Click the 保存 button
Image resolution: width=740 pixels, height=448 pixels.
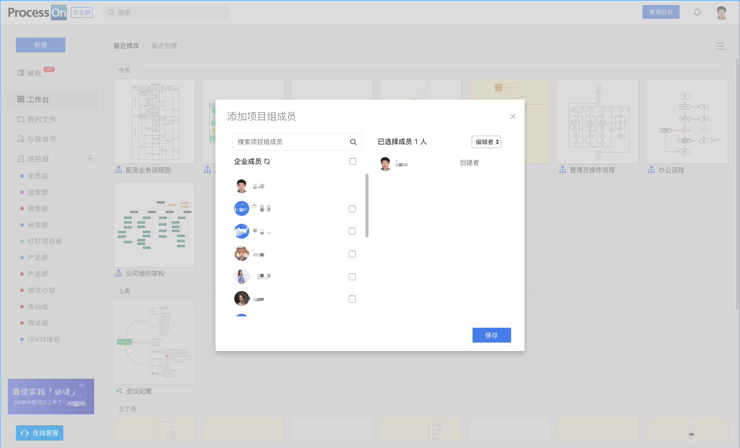pos(492,335)
